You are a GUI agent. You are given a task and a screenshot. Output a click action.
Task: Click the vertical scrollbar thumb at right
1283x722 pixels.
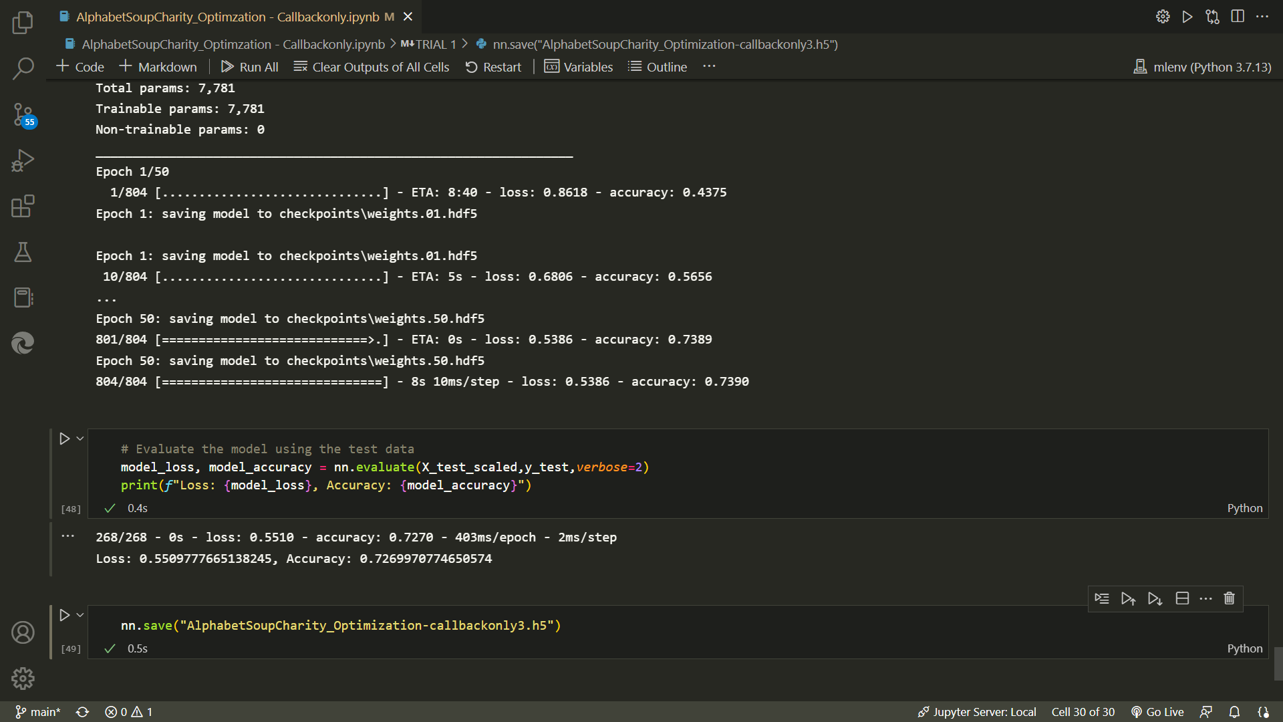tap(1278, 663)
